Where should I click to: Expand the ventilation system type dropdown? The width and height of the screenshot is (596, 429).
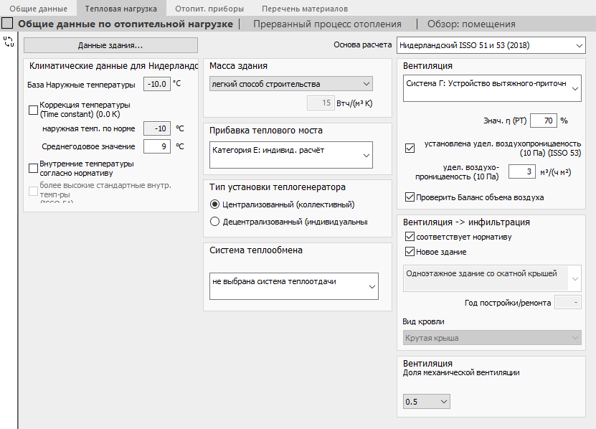point(492,88)
